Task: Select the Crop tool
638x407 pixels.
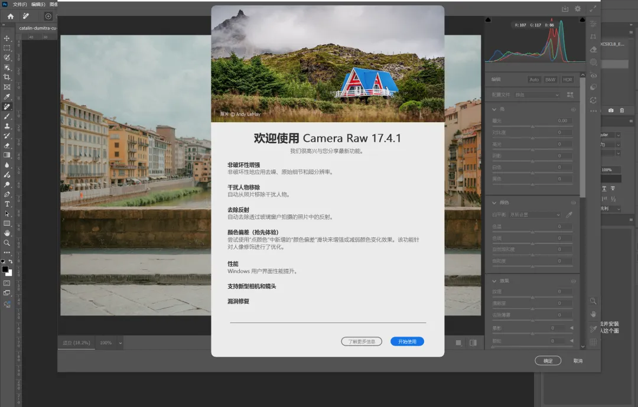Action: (7, 77)
